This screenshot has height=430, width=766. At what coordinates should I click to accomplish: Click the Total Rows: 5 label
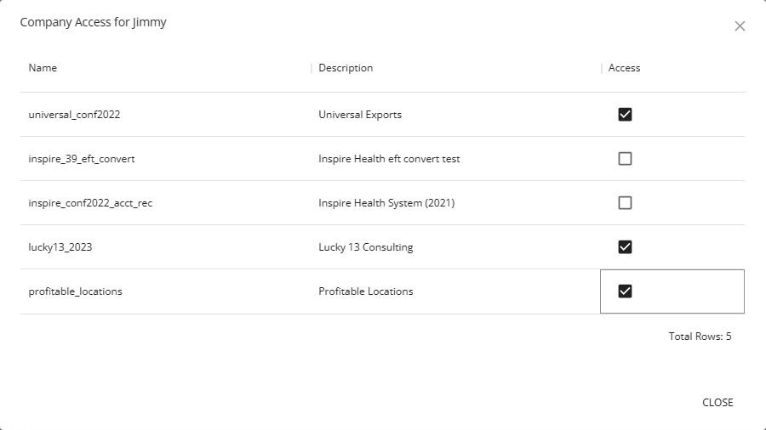click(700, 337)
